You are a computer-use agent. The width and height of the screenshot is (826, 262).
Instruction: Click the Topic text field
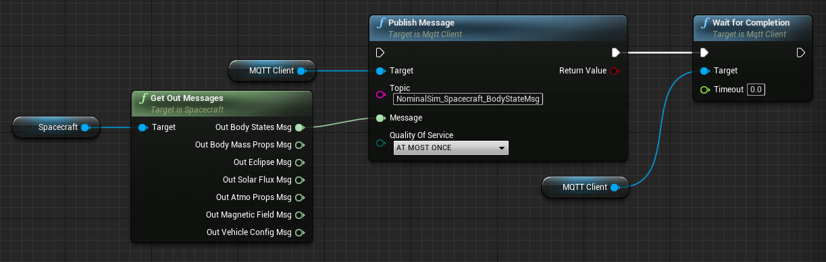tap(469, 99)
